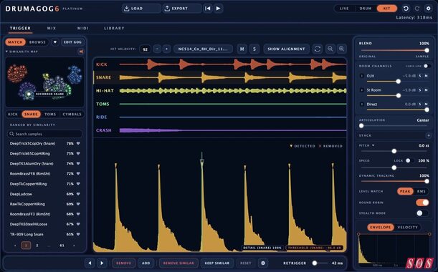The width and height of the screenshot is (438, 272).
Task: Go to page 2 of sample results
Action: coord(37,246)
